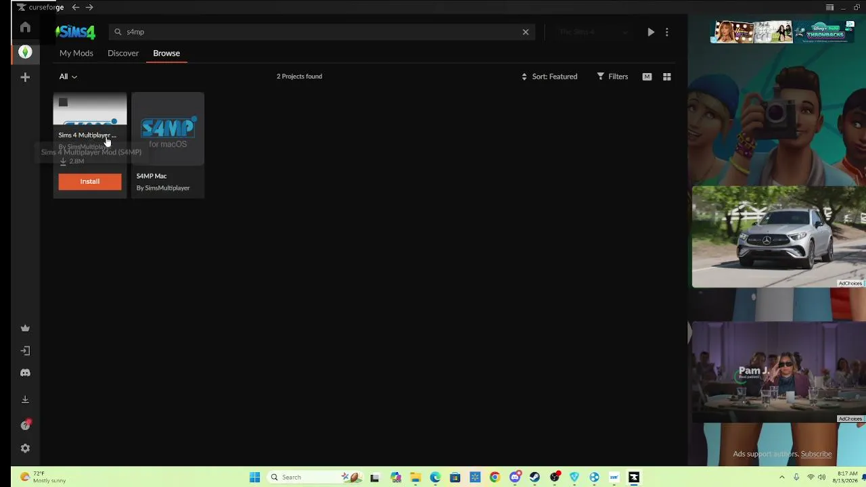This screenshot has height=487, width=866.
Task: Click the Subscribe link under the ads
Action: click(x=816, y=454)
